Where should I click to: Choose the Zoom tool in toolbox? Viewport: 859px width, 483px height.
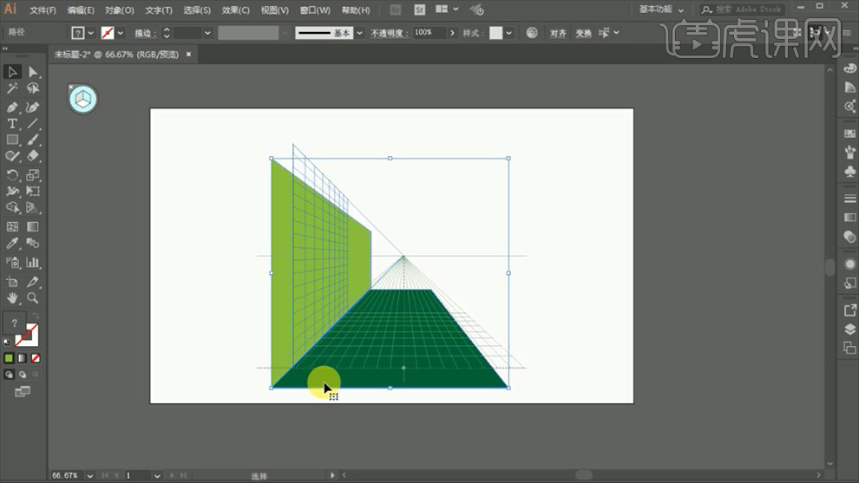pyautogui.click(x=33, y=297)
